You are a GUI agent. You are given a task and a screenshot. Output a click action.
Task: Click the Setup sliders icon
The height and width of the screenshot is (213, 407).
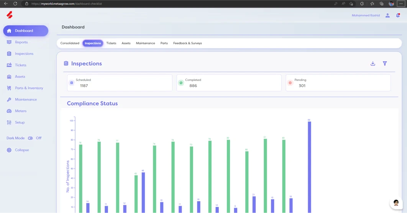9,123
